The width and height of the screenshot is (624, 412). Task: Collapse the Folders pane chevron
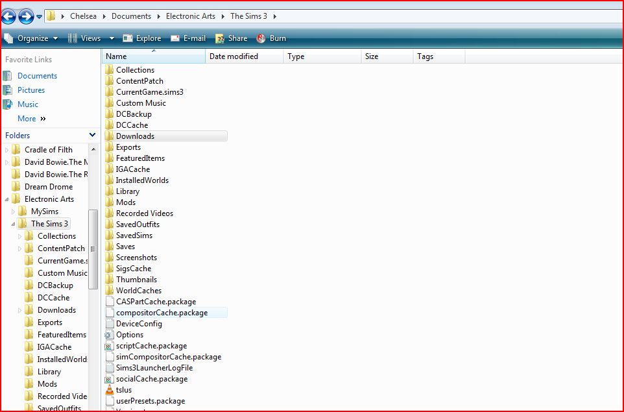pos(92,136)
